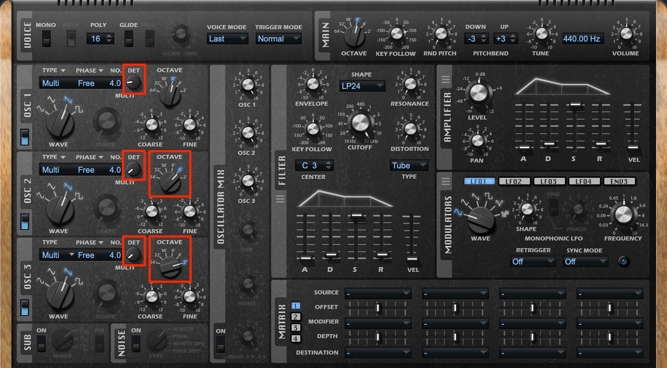
Task: Click the main VOLUME knob
Action: click(626, 34)
